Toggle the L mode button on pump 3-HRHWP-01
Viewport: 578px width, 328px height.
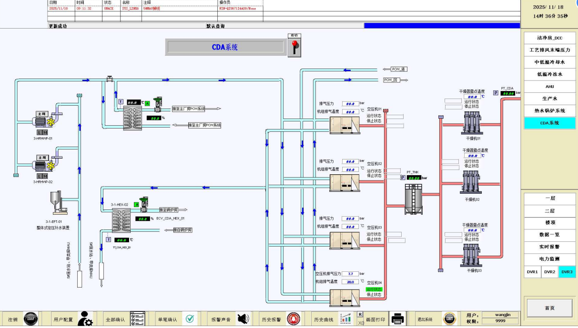(40, 132)
